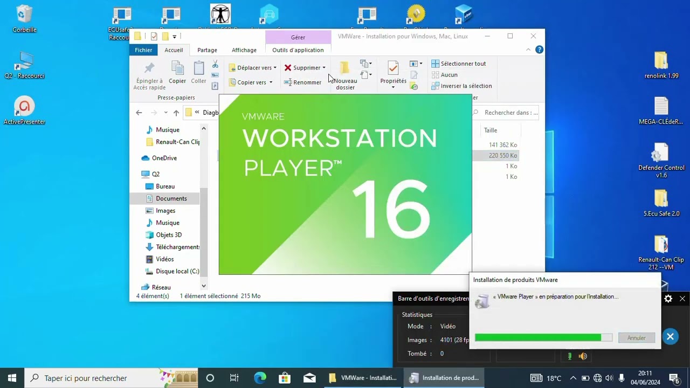Click the blue help question mark icon
The image size is (690, 388).
539,50
